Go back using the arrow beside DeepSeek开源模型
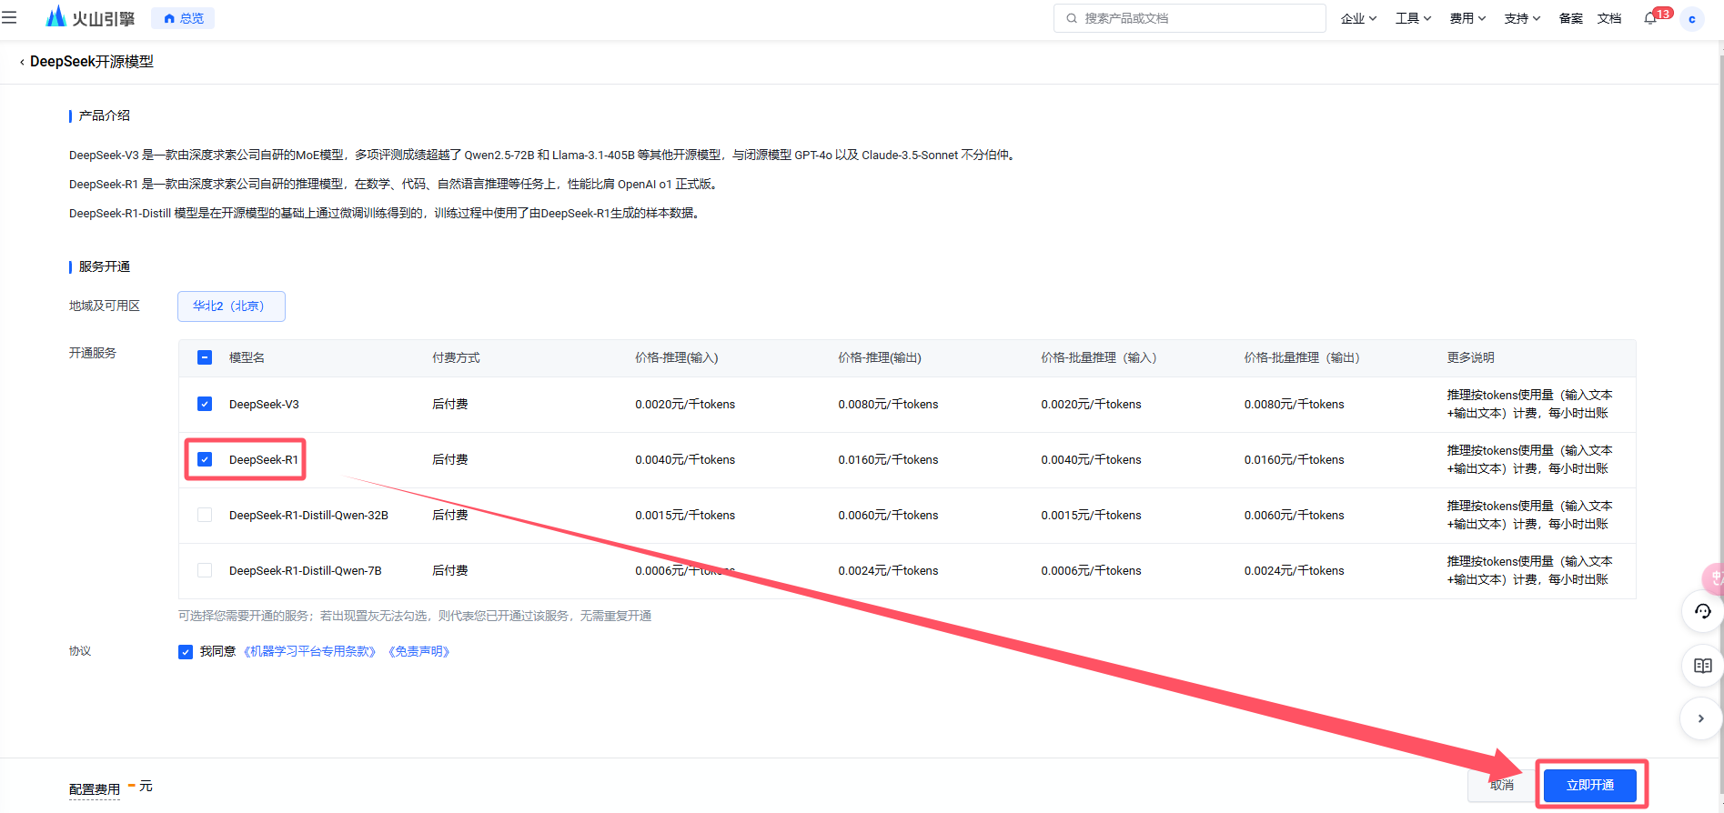Viewport: 1724px width, 813px height. [22, 62]
